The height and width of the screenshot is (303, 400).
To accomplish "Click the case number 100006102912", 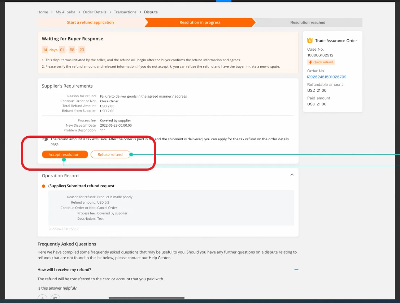I will pos(320,55).
